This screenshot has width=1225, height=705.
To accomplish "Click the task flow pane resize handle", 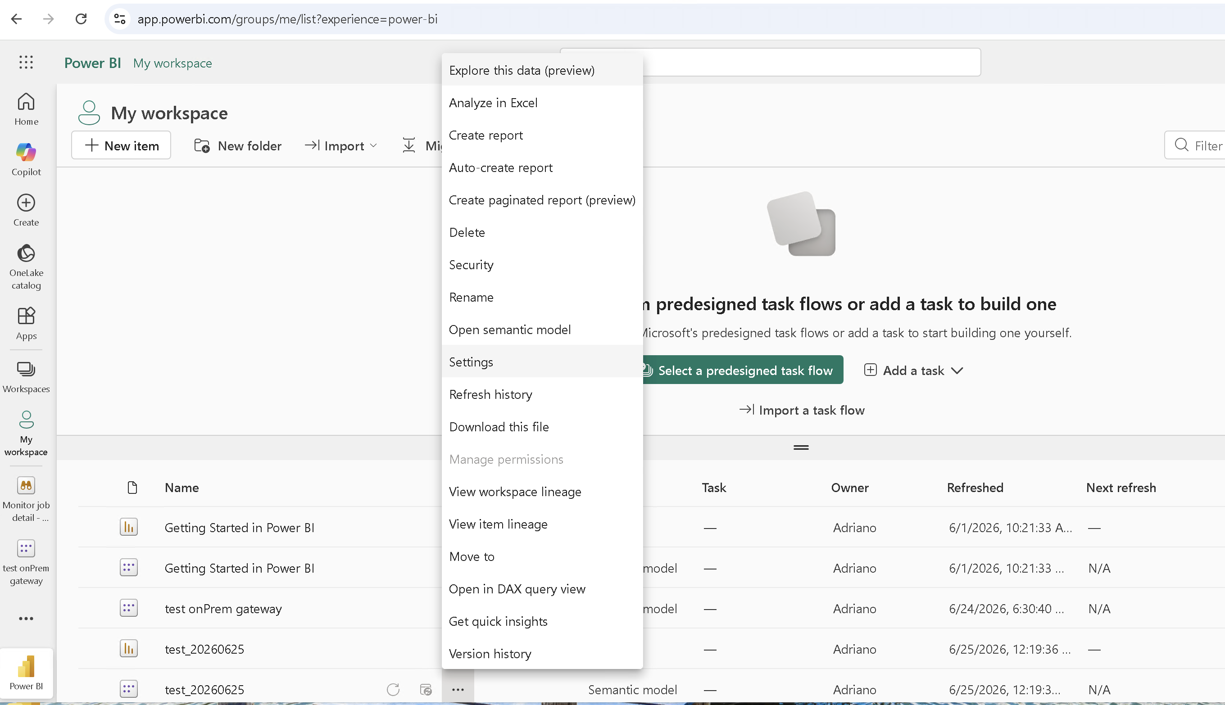I will 801,447.
